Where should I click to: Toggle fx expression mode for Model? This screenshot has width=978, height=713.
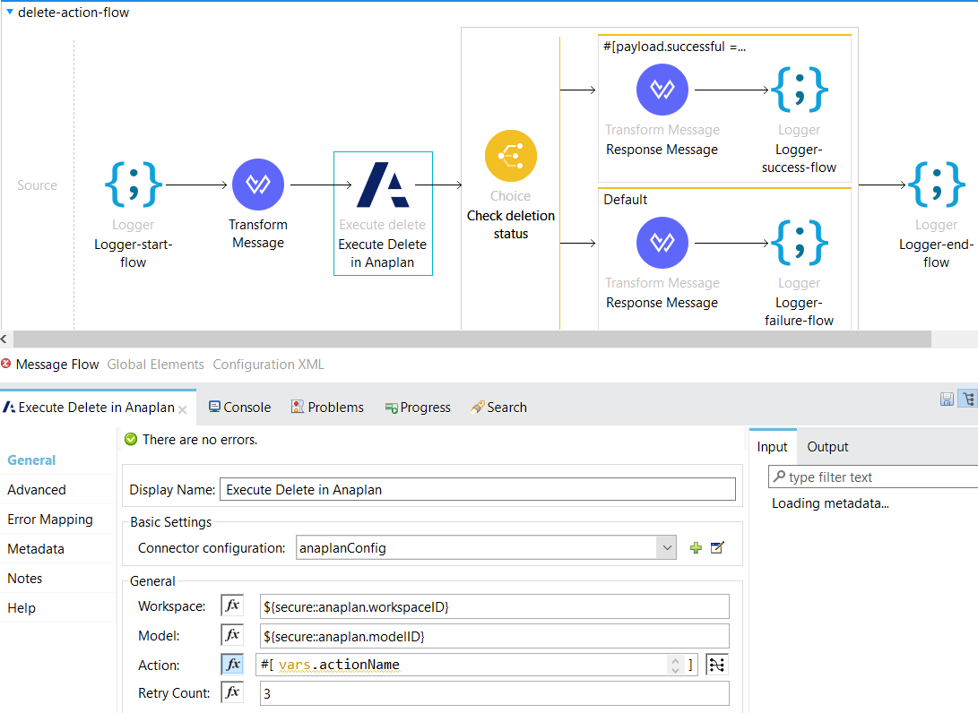[232, 635]
